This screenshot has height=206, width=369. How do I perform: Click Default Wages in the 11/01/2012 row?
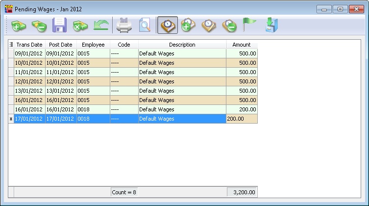182,72
